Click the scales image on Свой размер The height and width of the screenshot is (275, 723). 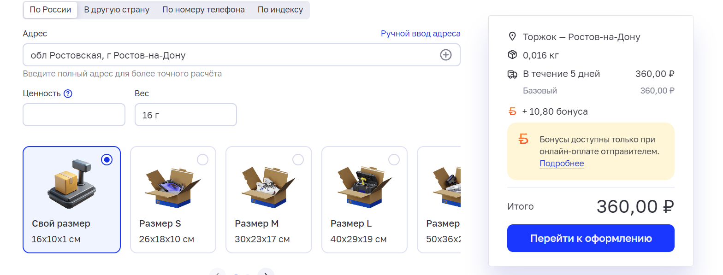71,184
